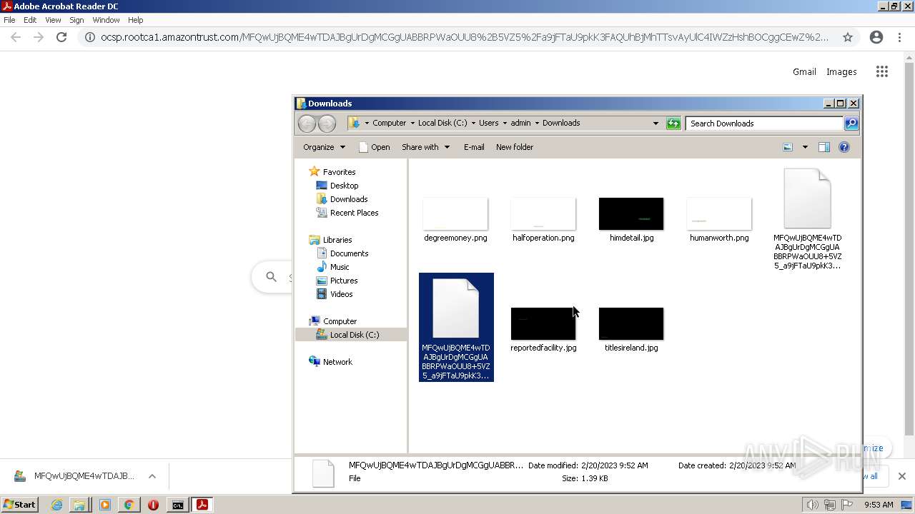Viewport: 915px width, 514px height.
Task: Select Network in navigation pane
Action: (x=337, y=362)
